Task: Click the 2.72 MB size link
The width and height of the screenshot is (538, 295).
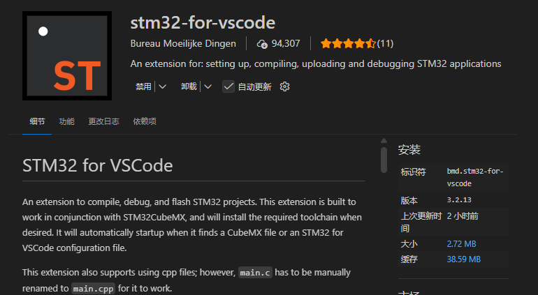Action: tap(461, 244)
